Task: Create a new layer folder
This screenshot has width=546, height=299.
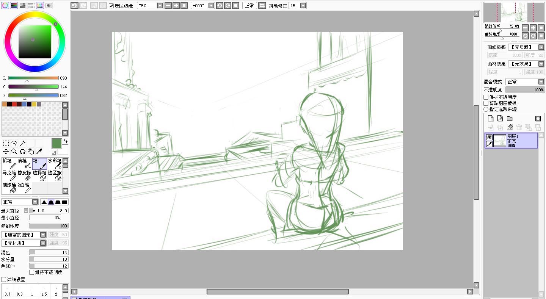Action: (x=510, y=119)
